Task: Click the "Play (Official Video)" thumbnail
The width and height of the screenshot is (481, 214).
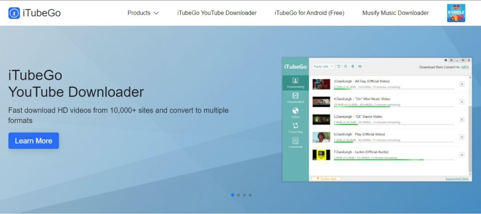Action: pos(321,138)
